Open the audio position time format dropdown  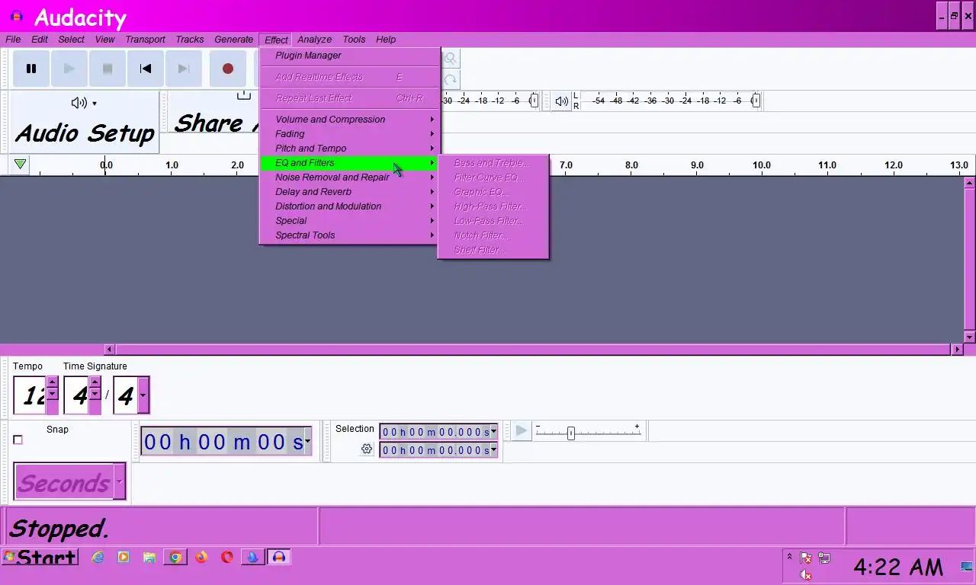[x=307, y=441]
